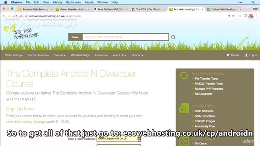260x146 pixels.
Task: Click the three-dots menu bar extra
Action: 240,2
